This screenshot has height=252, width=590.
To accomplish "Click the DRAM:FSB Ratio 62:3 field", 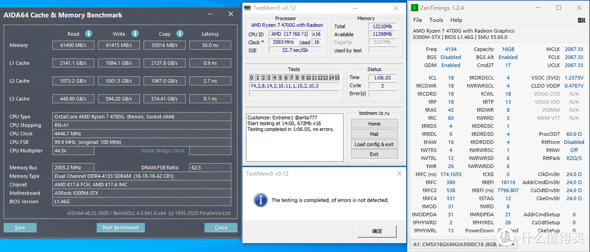I will tap(211, 167).
